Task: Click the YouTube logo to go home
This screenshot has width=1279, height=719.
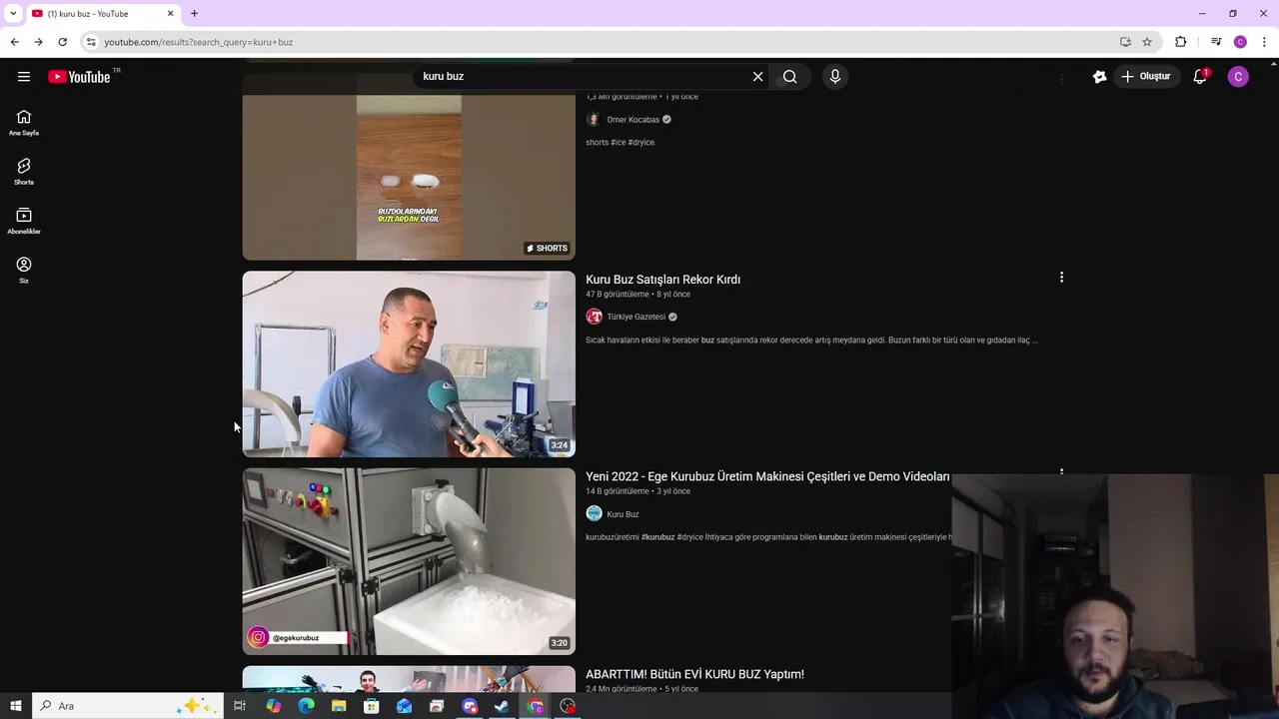Action: tap(79, 77)
